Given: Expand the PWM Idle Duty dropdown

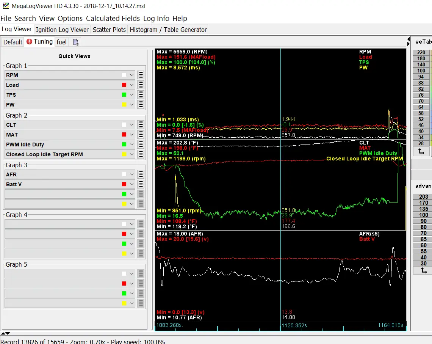Looking at the screenshot, I should (132, 145).
